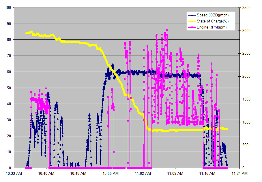Click the left axis value 90
Image resolution: width=262 pixels, height=182 pixels.
tap(9, 24)
